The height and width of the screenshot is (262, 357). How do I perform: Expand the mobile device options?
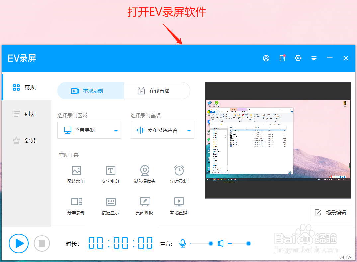coord(282,58)
